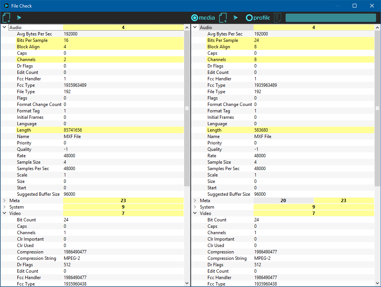Image resolution: width=381 pixels, height=287 pixels.
Task: Click the profile checklist document icon
Action: pyautogui.click(x=278, y=18)
